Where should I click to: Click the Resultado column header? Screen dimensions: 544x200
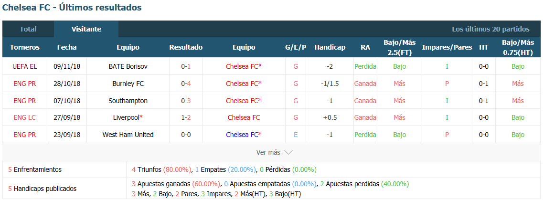pos(186,47)
